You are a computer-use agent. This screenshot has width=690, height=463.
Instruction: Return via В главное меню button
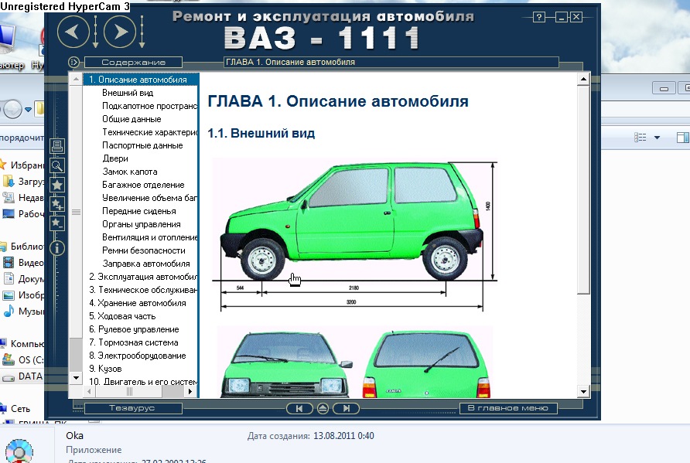tap(508, 408)
